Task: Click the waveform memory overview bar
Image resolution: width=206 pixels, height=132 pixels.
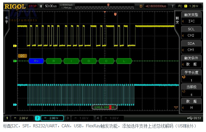Action: (105, 6)
